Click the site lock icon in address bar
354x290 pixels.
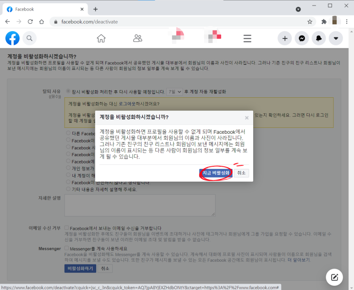[x=56, y=22]
